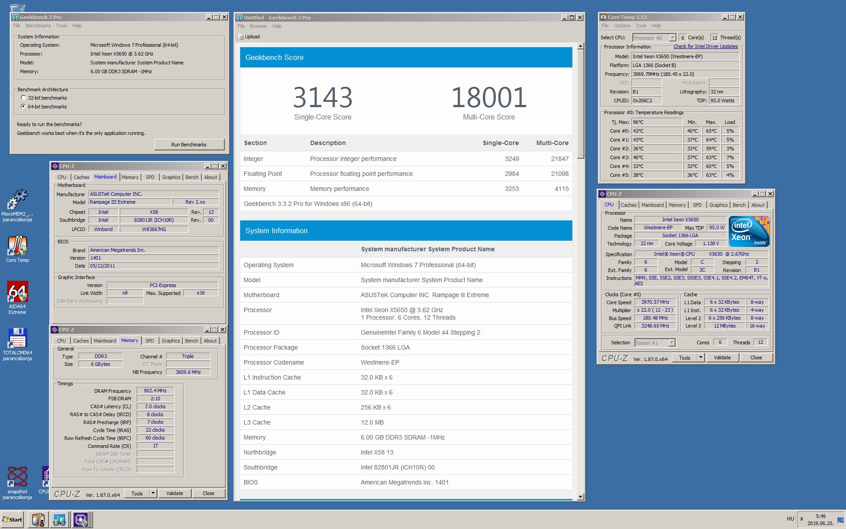The width and height of the screenshot is (846, 529).
Task: Open Tools menu in Core Temp
Action: point(641,26)
